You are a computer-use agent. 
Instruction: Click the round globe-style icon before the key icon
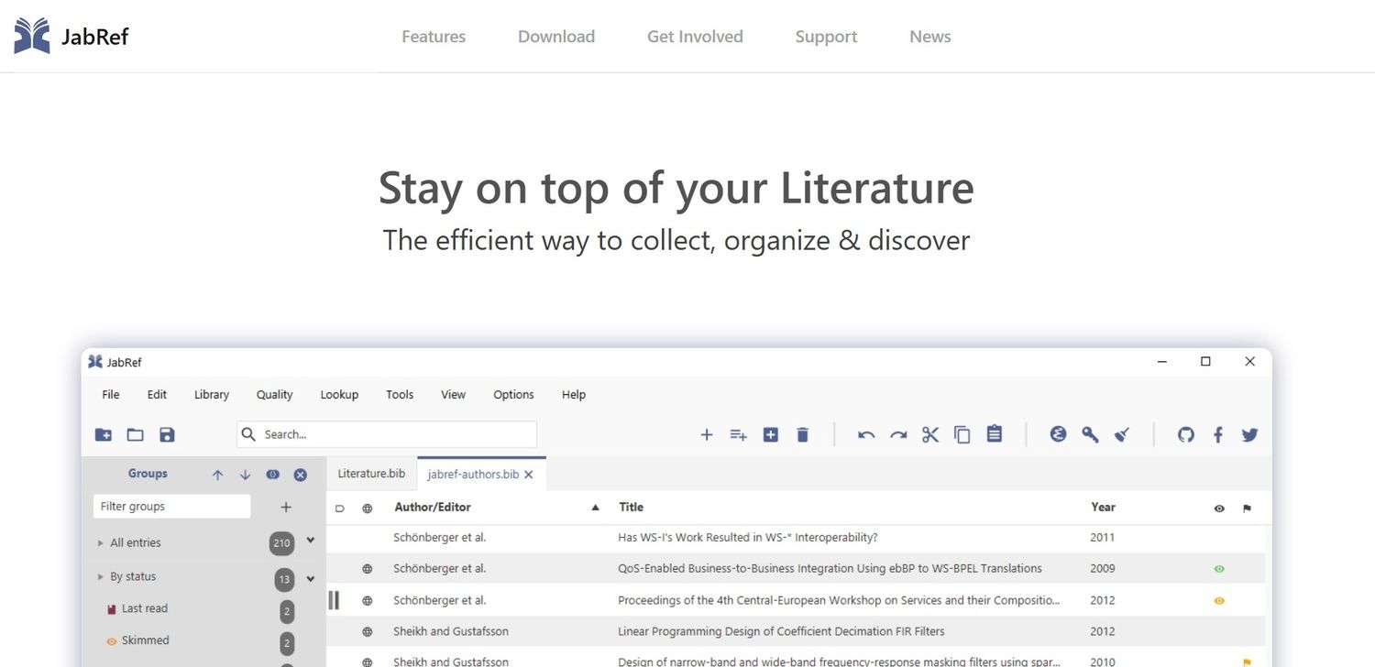(x=1058, y=434)
